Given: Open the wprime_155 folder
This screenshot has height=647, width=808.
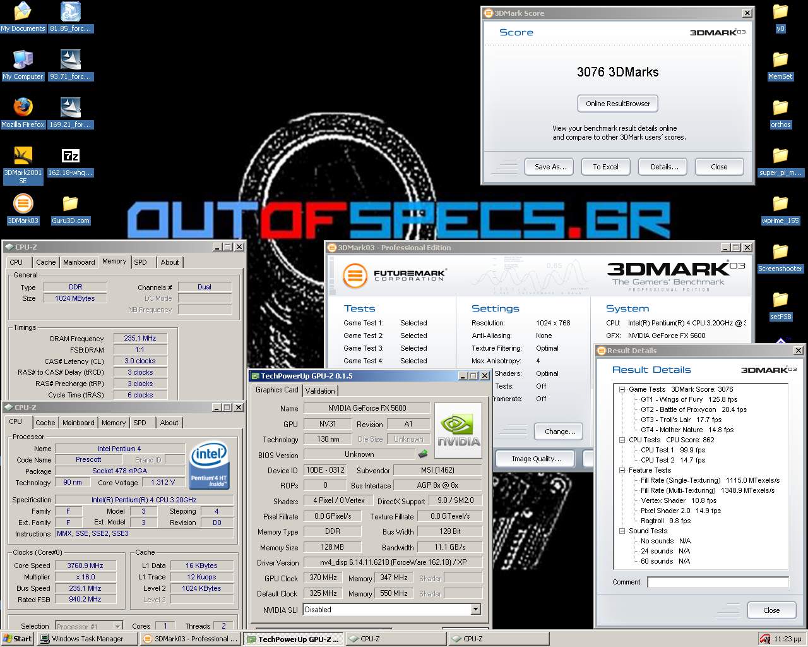Looking at the screenshot, I should [780, 209].
